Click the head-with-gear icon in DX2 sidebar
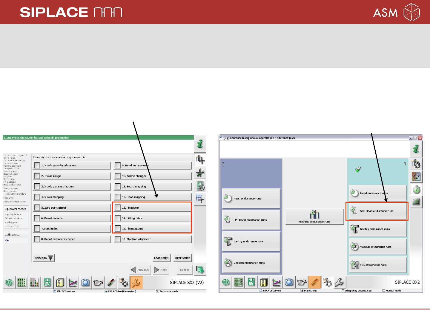 tap(416, 164)
